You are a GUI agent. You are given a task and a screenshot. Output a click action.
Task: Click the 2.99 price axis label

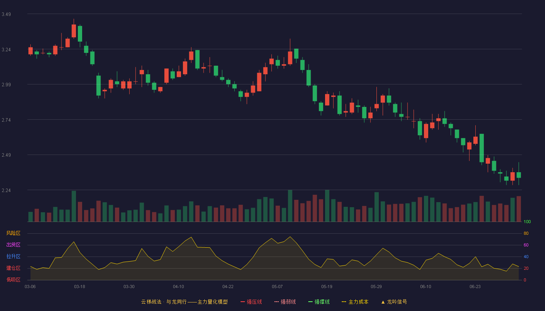point(6,85)
